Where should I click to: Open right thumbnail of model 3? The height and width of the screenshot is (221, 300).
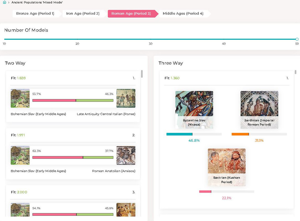point(126,210)
